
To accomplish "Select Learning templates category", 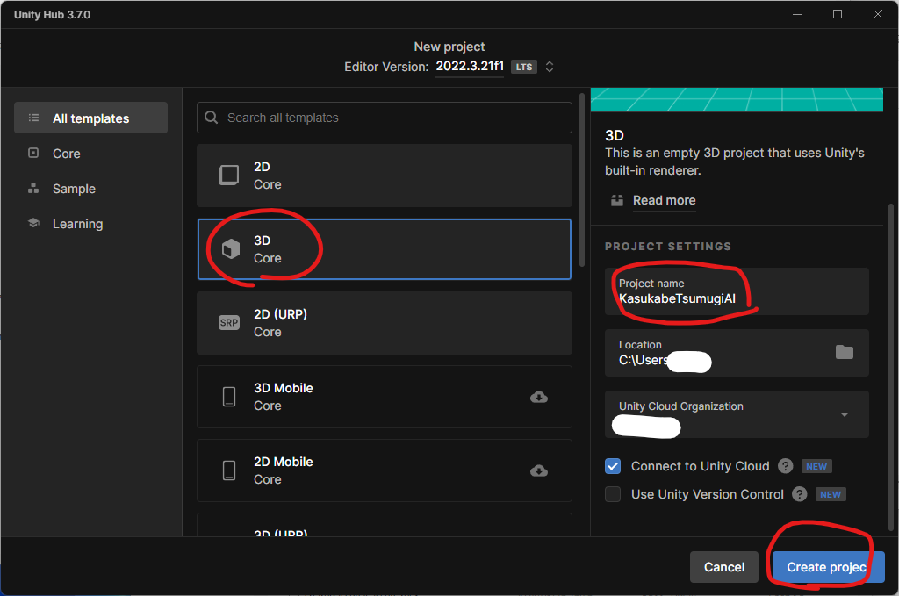I will click(90, 224).
